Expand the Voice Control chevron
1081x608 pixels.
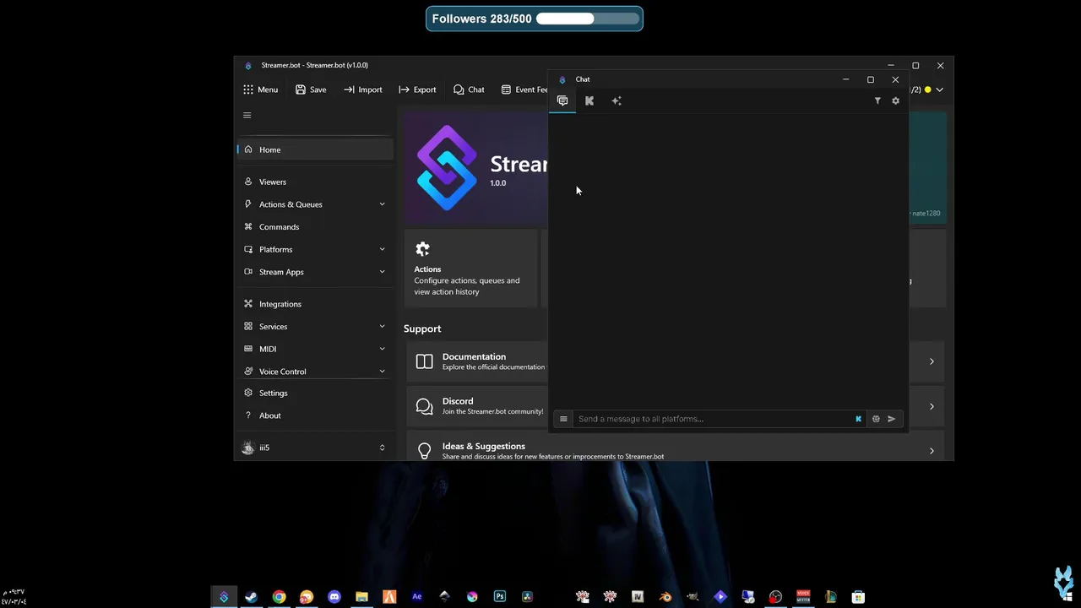(x=382, y=372)
